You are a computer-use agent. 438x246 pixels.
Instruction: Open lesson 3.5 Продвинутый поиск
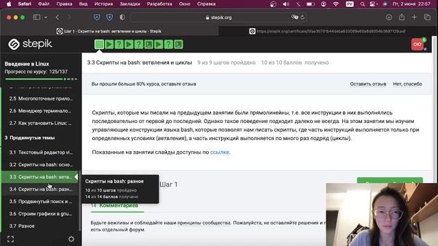click(41, 202)
